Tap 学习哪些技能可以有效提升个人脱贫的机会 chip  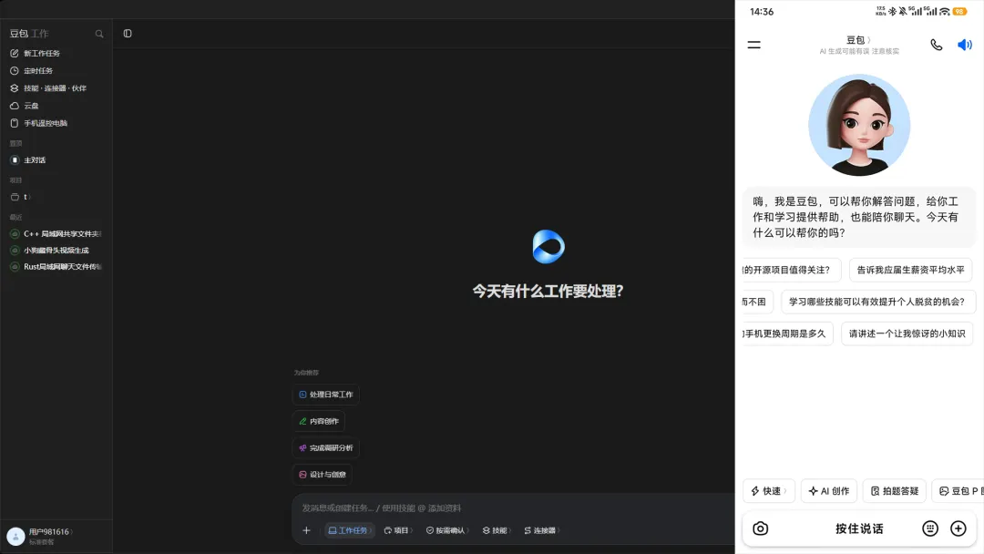pos(876,302)
